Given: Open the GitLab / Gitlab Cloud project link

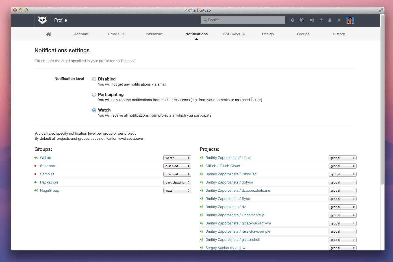Looking at the screenshot, I should (x=223, y=166).
